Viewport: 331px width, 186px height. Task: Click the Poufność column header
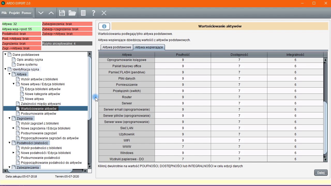tap(183, 55)
